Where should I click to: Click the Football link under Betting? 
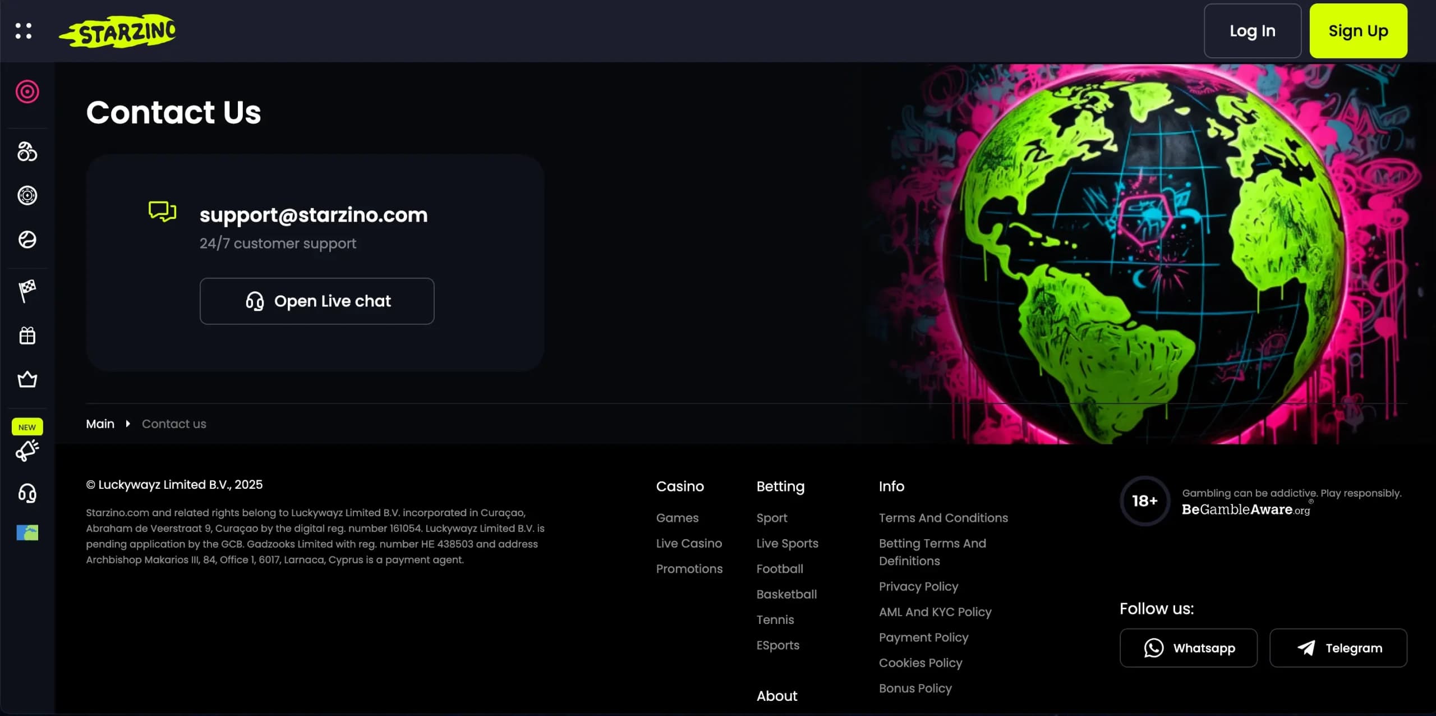(779, 568)
